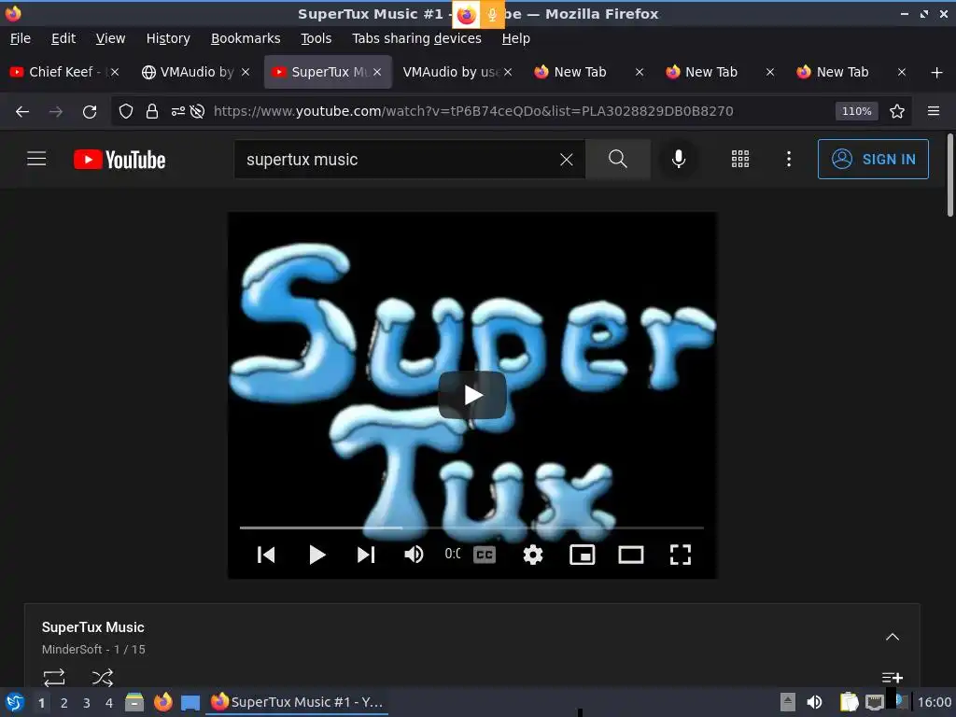This screenshot has height=717, width=956.
Task: Open the Bookmarks menu
Action: 246,38
